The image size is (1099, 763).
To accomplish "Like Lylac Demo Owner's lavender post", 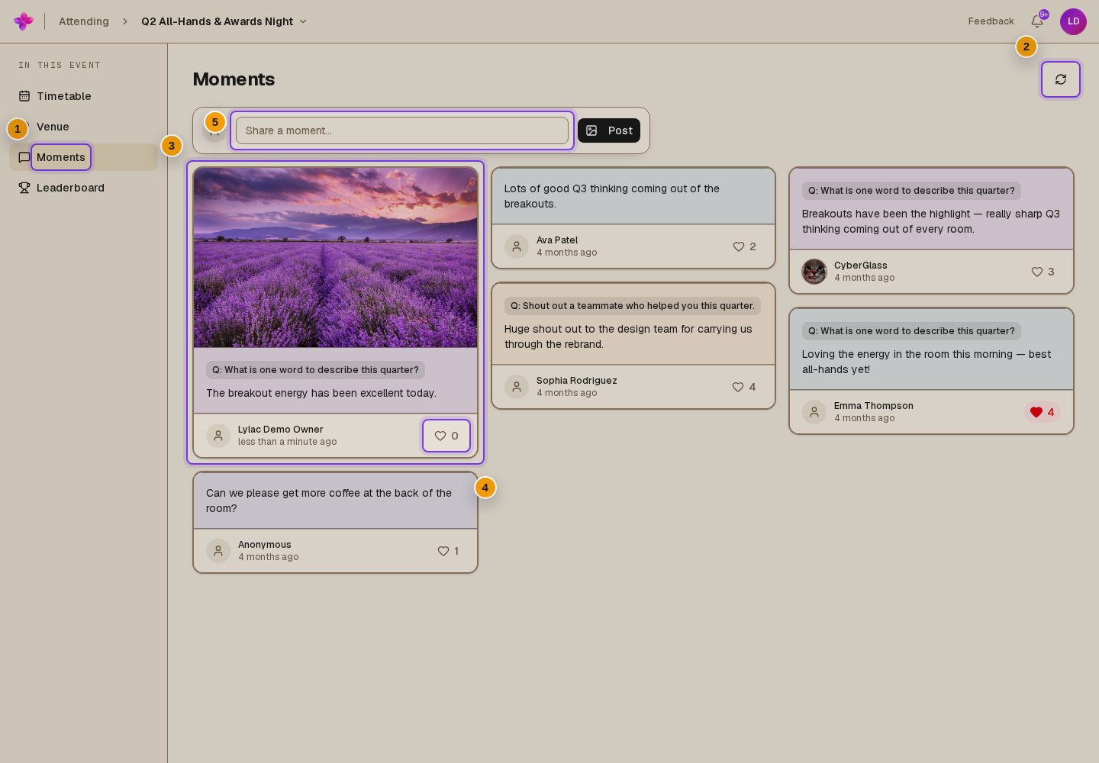I will 446,436.
